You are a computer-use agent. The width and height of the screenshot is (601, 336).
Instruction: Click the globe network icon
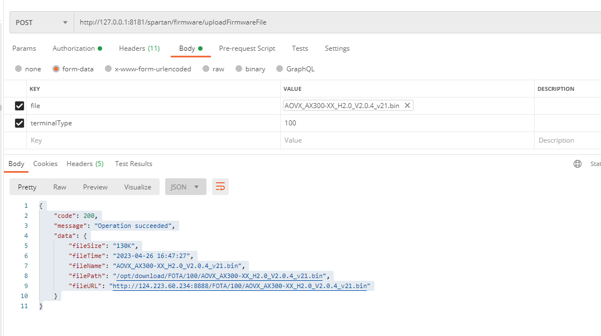[578, 164]
